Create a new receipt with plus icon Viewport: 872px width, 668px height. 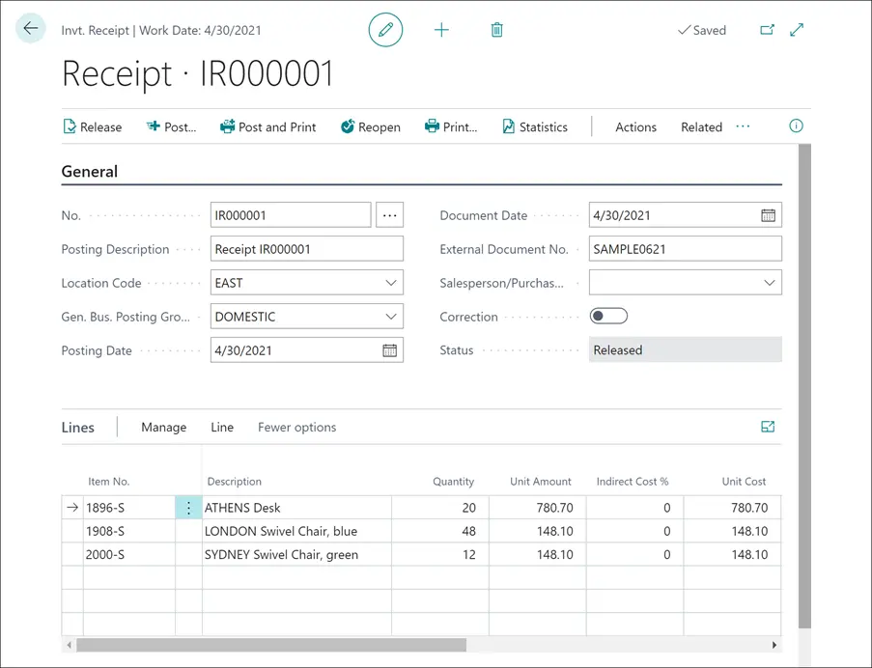click(x=441, y=30)
